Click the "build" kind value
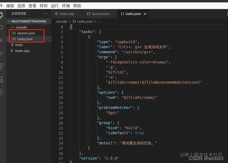Screen dimensions: 228x163 [x=132, y=128]
